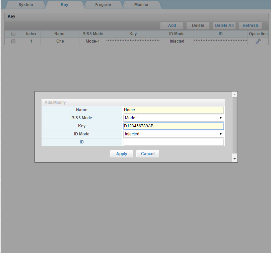Tick the checkbox for the Che key row
Viewport: 271px width, 253px height.
point(13,41)
